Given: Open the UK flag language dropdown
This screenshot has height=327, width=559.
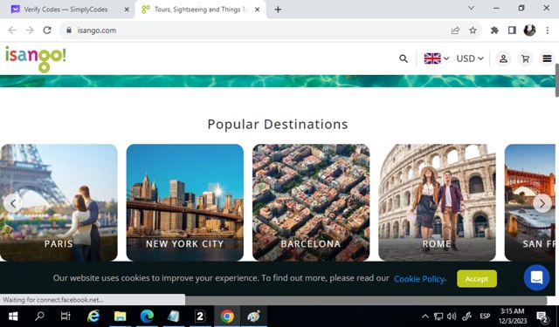Looking at the screenshot, I should tap(437, 58).
